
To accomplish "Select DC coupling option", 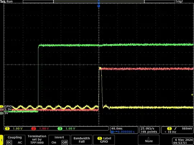I will (x=9, y=142).
